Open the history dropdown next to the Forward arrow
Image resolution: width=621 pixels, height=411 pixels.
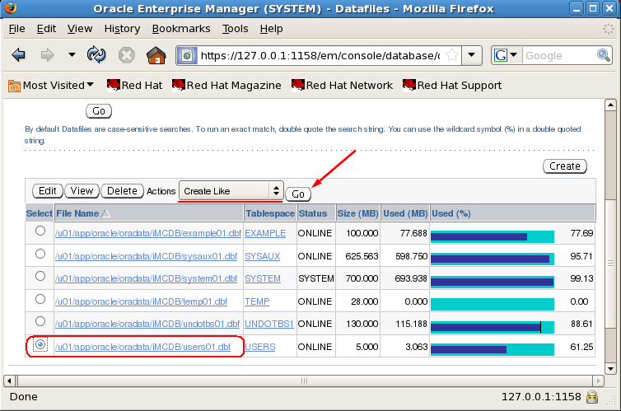(x=72, y=54)
